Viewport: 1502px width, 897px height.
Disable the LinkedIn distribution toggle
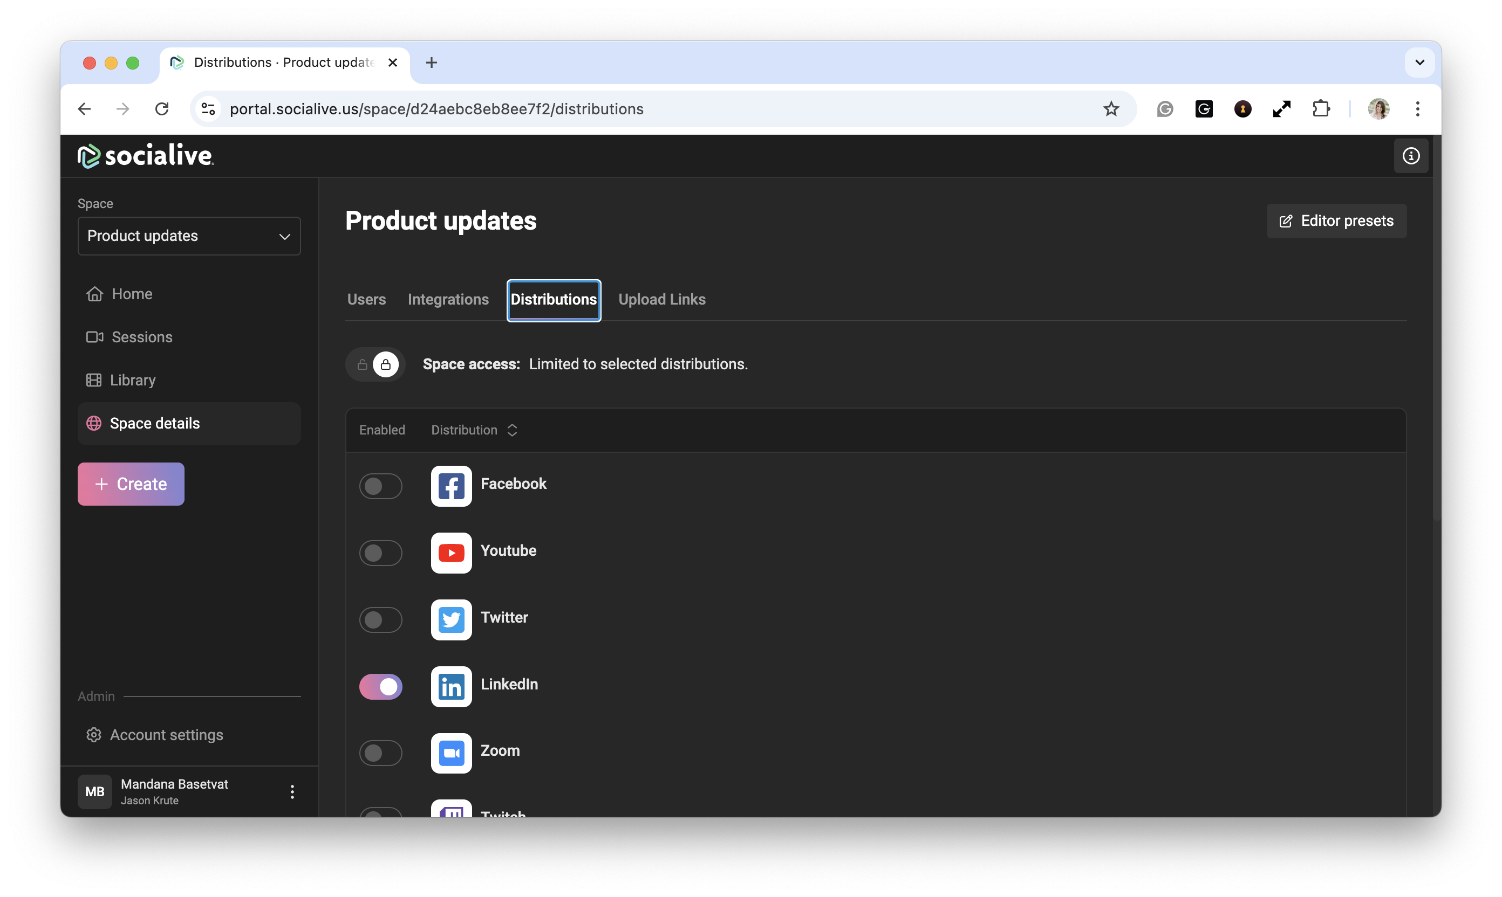tap(380, 686)
